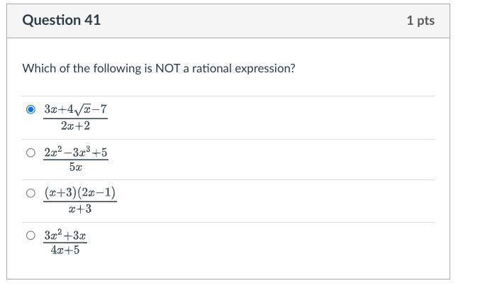Pick the radio option with denominator 4x+5
This screenshot has height=288, width=485.
pyautogui.click(x=30, y=236)
